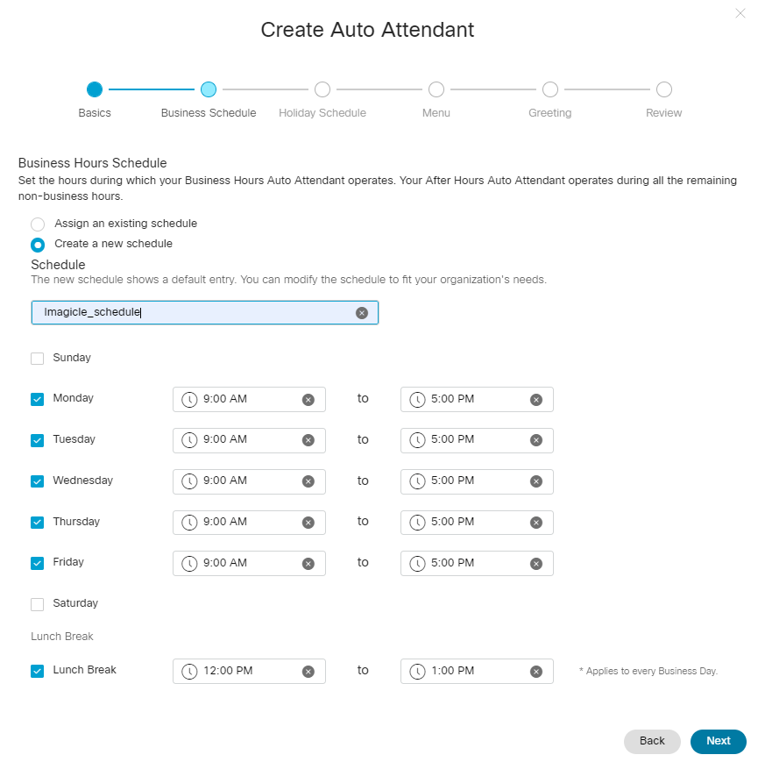Disable the Lunch Break checkbox

(38, 671)
